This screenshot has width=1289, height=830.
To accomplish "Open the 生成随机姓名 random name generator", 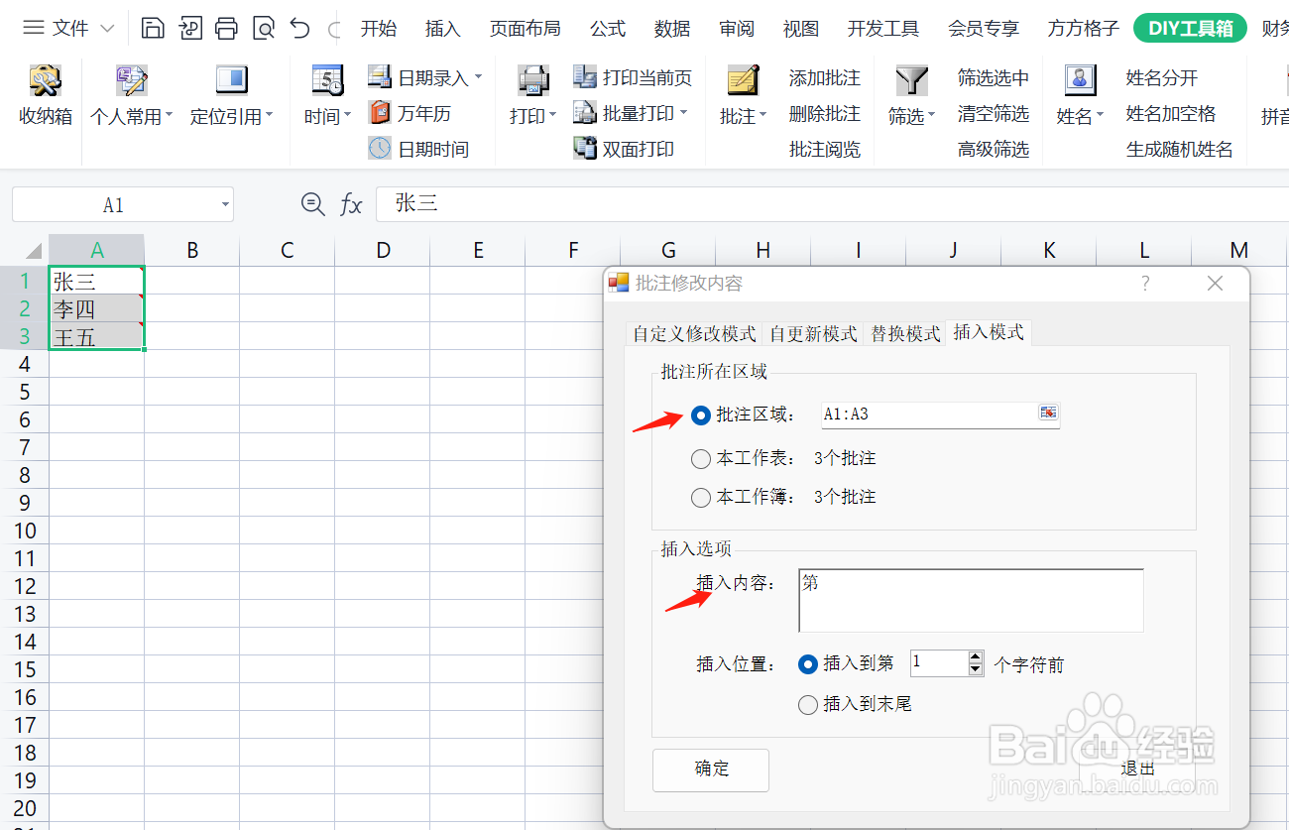I will click(1180, 148).
